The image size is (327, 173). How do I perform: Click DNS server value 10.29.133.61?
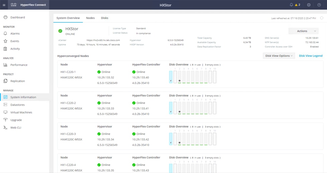tap(312, 38)
